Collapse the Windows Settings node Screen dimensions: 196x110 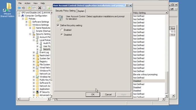point(27,25)
